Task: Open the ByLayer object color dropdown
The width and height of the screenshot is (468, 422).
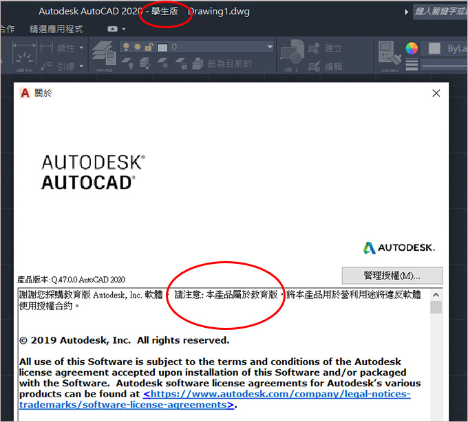Action: tap(444, 48)
